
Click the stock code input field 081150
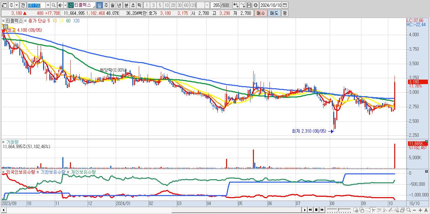37,5
